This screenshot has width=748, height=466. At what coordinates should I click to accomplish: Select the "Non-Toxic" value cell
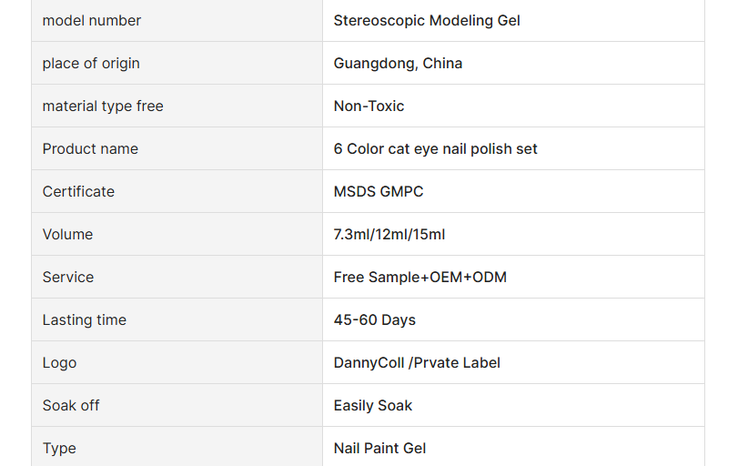tap(513, 106)
